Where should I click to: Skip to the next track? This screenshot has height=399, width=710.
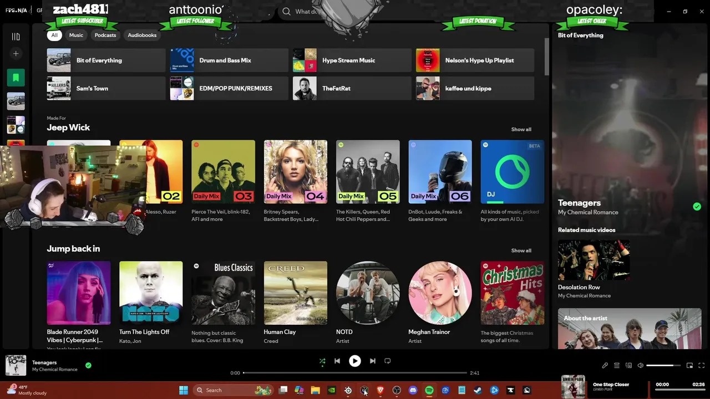coord(373,361)
